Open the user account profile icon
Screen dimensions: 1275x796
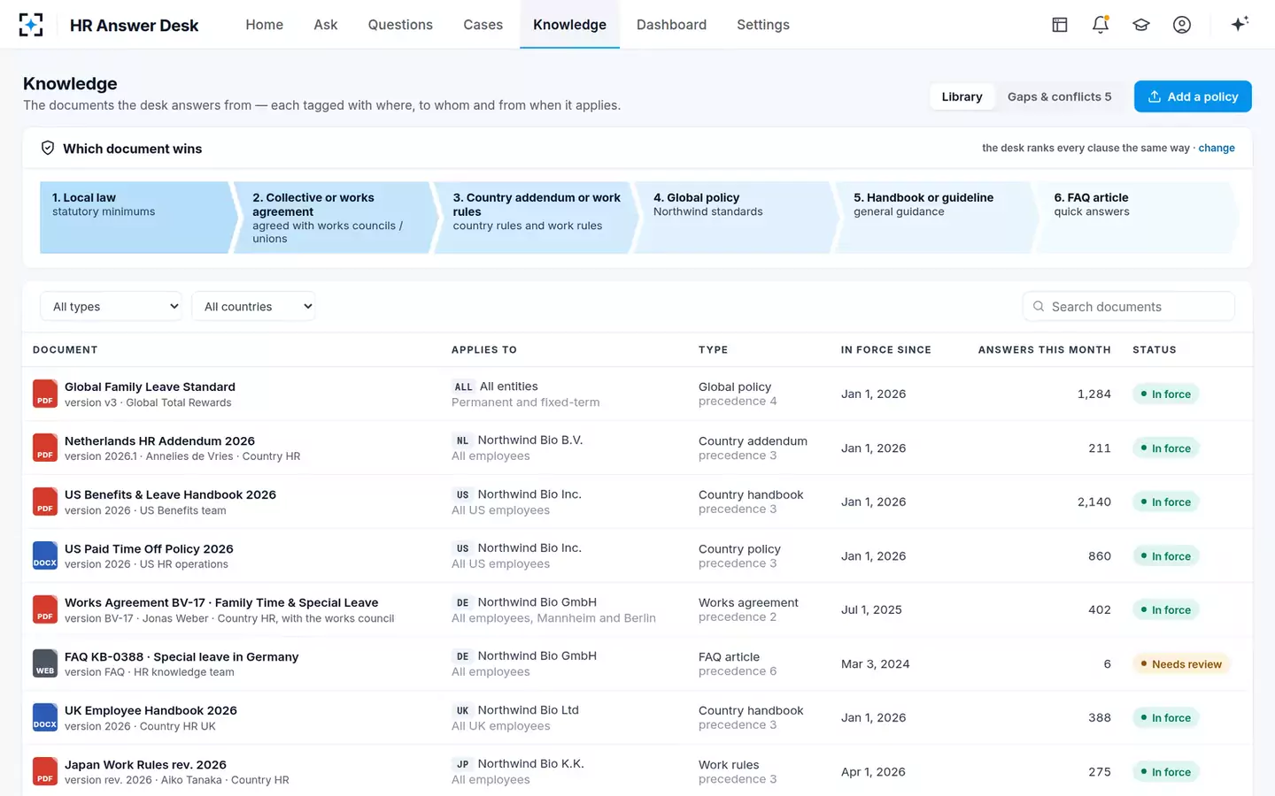tap(1182, 25)
